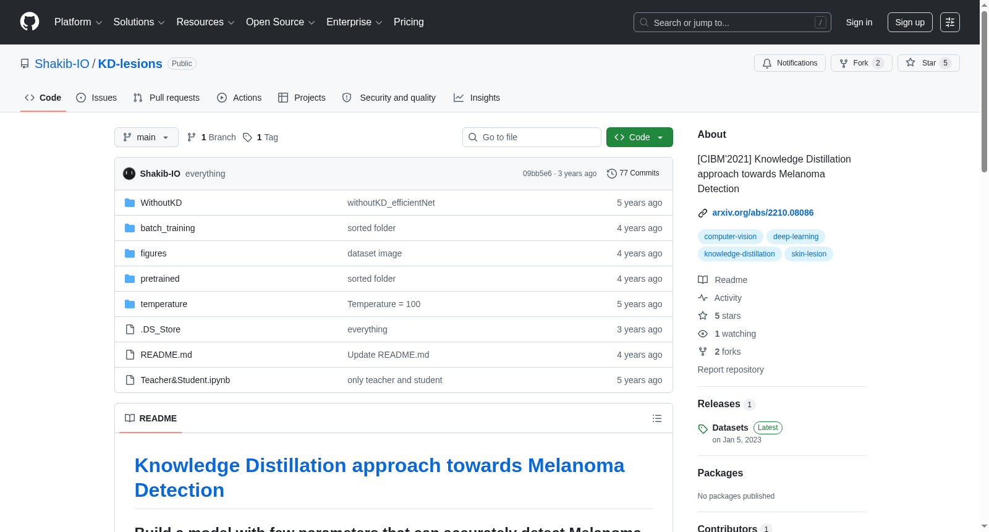989x532 pixels.
Task: Click the .DS_Store file icon
Action: [130, 329]
